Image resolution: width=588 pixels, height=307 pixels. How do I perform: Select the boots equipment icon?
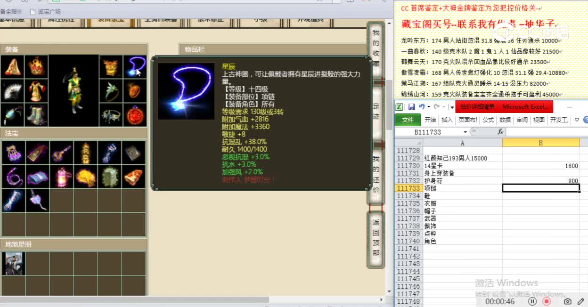click(36, 115)
